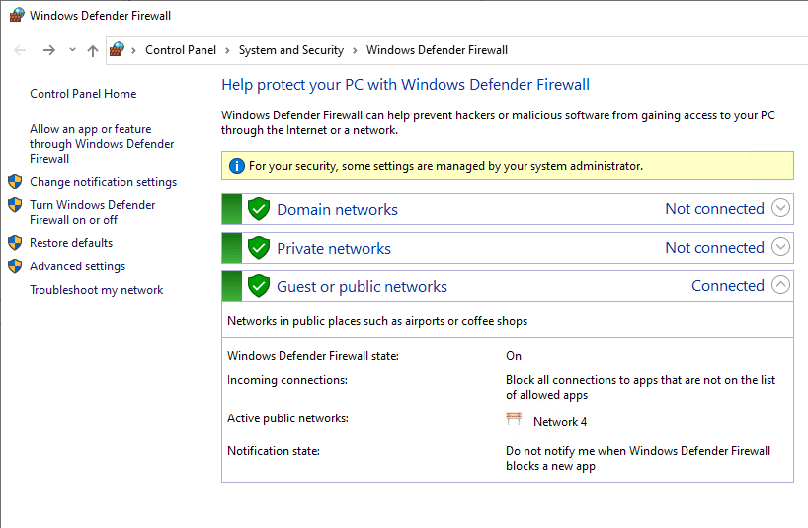Viewport: 808px width, 528px height.
Task: Click the Block all connections description text
Action: (x=640, y=387)
